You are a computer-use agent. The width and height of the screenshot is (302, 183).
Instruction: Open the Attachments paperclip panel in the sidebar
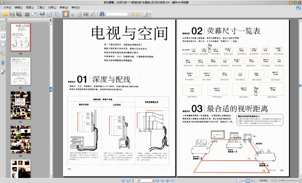[3, 63]
